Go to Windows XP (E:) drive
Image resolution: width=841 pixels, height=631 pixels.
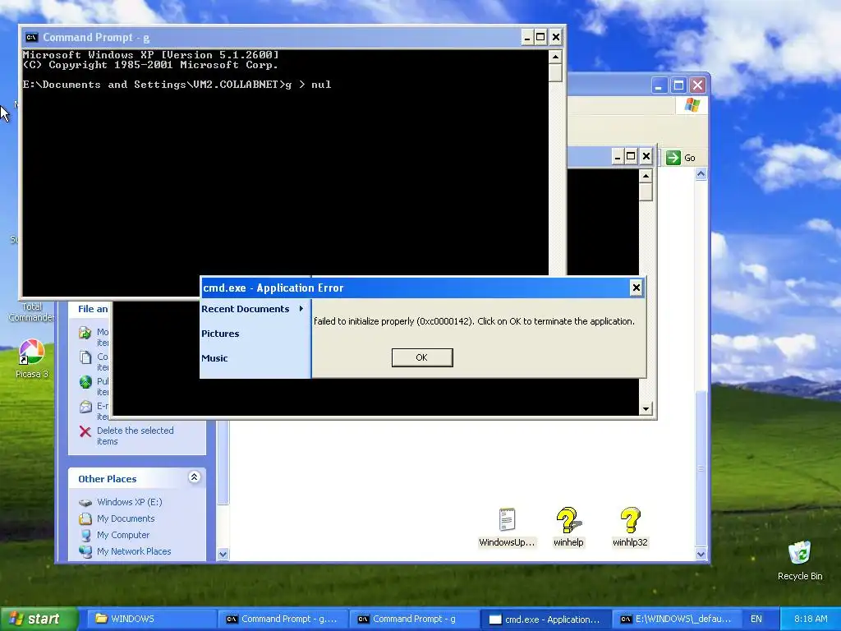pos(129,502)
